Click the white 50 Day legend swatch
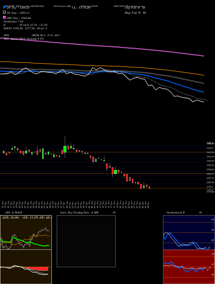215x284 pixels. [5, 12]
